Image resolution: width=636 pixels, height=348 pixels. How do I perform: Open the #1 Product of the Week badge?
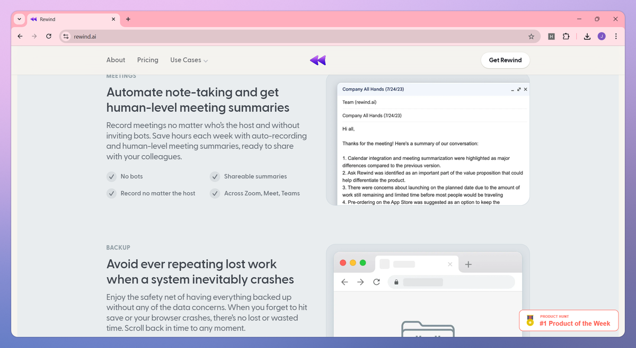(x=569, y=320)
